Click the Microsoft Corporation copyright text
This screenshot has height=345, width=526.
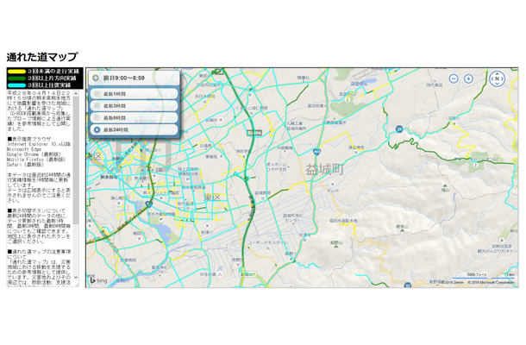coord(492,283)
